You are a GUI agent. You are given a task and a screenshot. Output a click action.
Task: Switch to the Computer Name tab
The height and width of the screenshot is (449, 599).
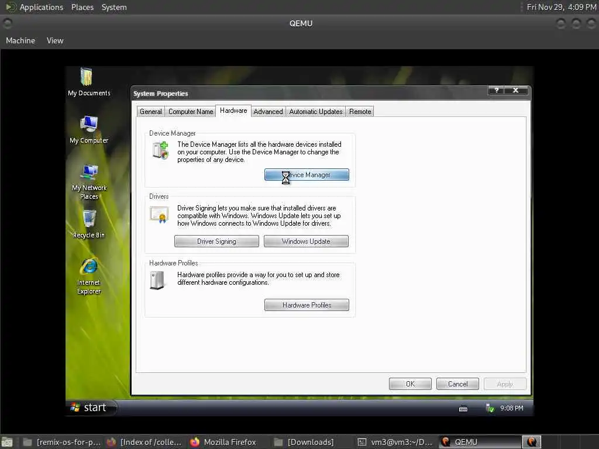(191, 112)
